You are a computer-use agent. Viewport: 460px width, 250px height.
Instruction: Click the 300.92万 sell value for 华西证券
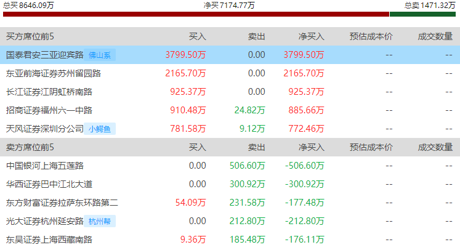pos(248,184)
